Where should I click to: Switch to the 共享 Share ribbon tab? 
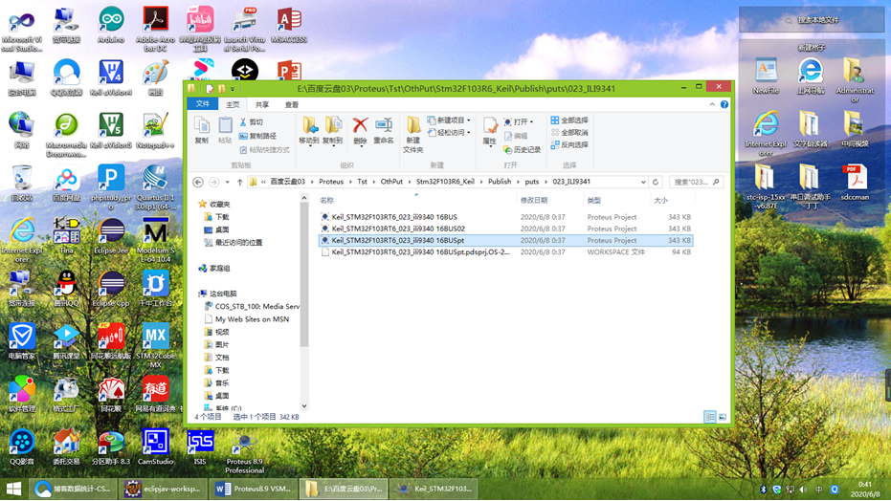pos(262,104)
